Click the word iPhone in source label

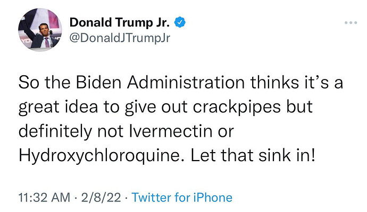coord(213,197)
